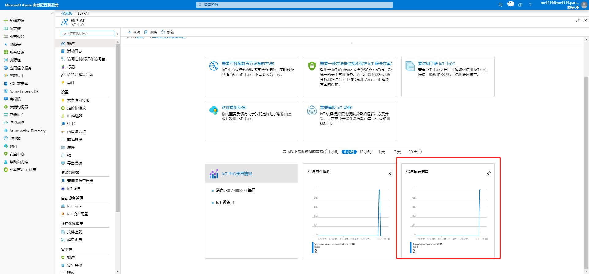
Task: Click the 监视器 icon
Action: [x=6, y=138]
